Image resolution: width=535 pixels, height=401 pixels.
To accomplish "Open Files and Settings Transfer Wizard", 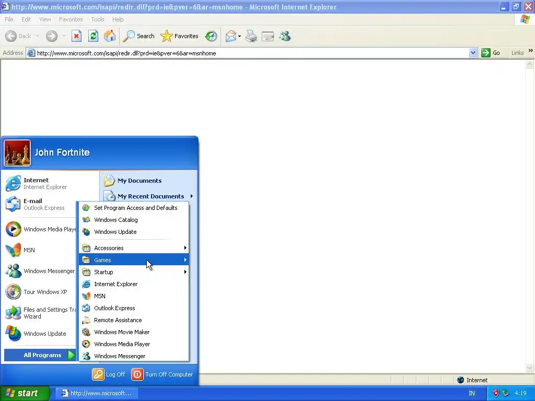I will (x=40, y=313).
